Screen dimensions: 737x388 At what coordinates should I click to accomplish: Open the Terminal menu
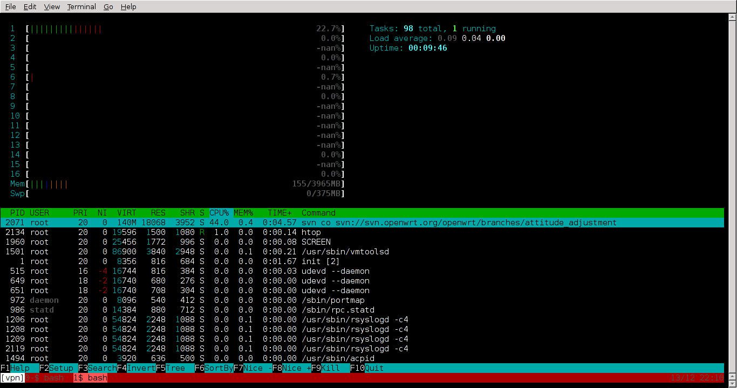(81, 7)
